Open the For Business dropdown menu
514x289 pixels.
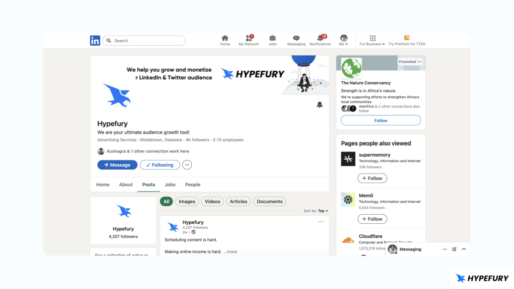pyautogui.click(x=372, y=41)
